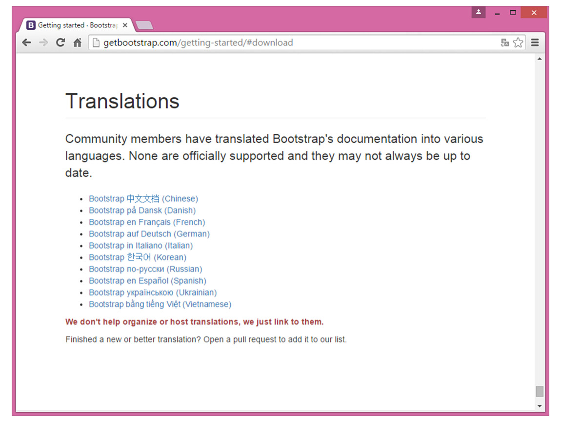This screenshot has width=561, height=422.
Task: Click the translate page icon
Action: click(505, 43)
